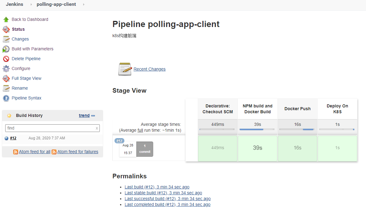Click the 1 commit box for build #12

(145, 149)
